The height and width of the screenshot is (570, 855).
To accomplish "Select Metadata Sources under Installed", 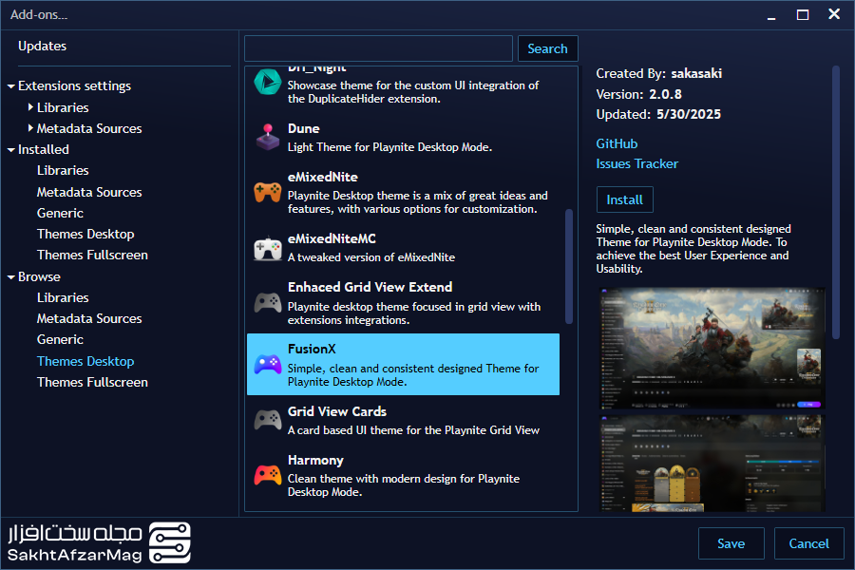I will click(x=89, y=192).
